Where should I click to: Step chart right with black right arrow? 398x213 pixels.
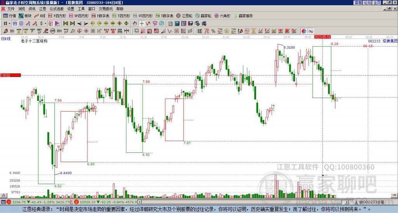click(86, 24)
